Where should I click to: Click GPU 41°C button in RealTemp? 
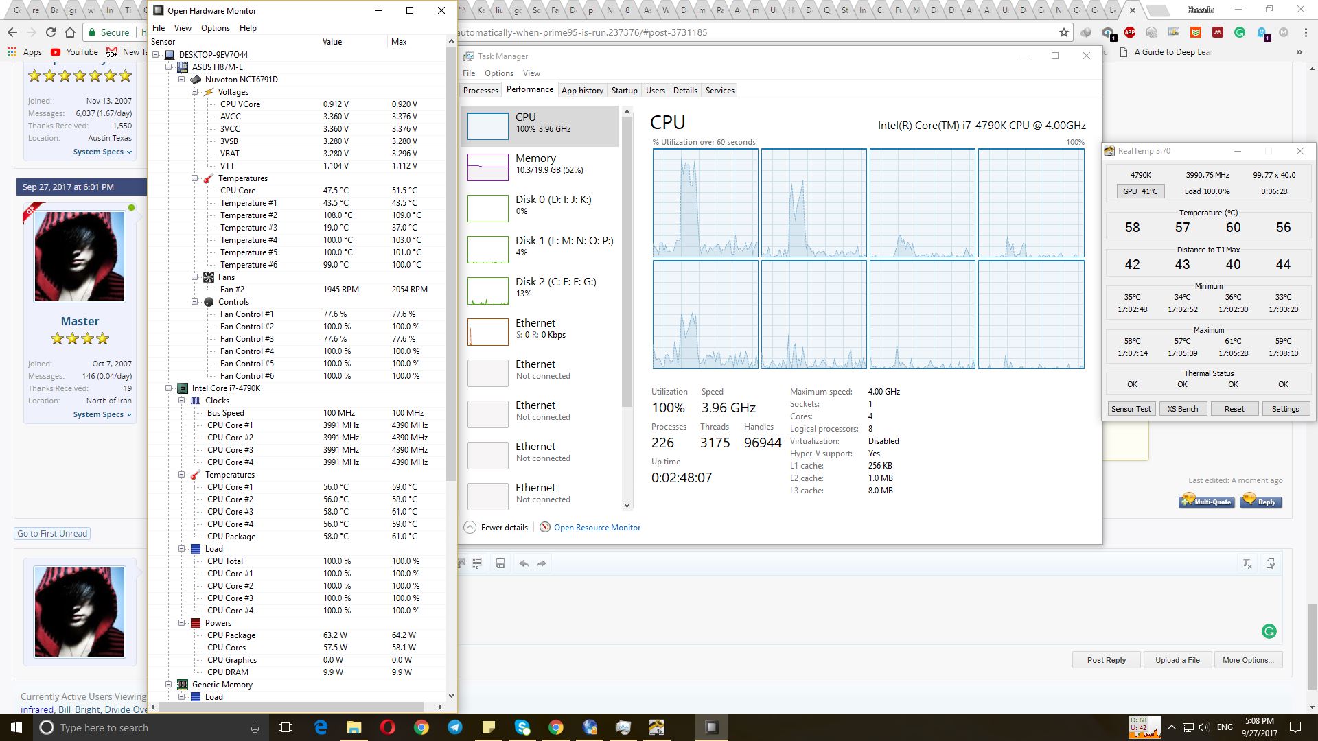(x=1140, y=191)
